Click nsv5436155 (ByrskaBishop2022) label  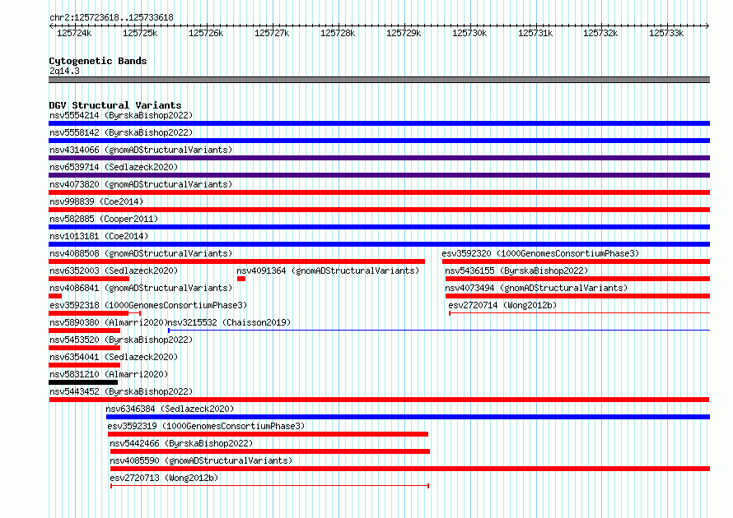coord(516,271)
